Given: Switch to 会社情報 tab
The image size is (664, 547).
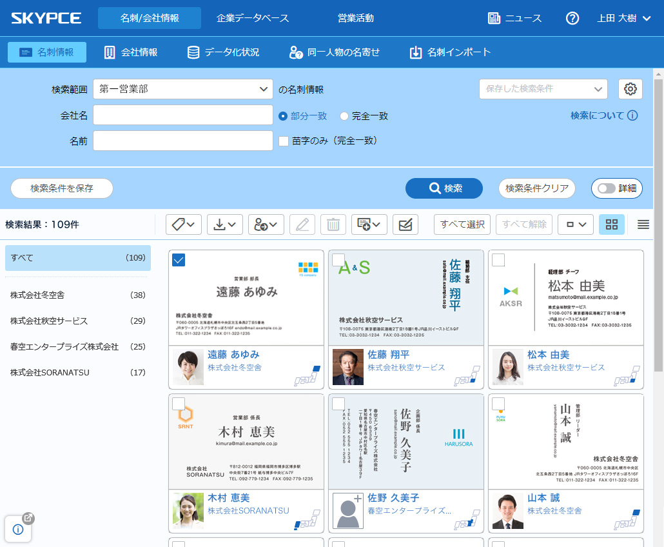Looking at the screenshot, I should pos(131,52).
